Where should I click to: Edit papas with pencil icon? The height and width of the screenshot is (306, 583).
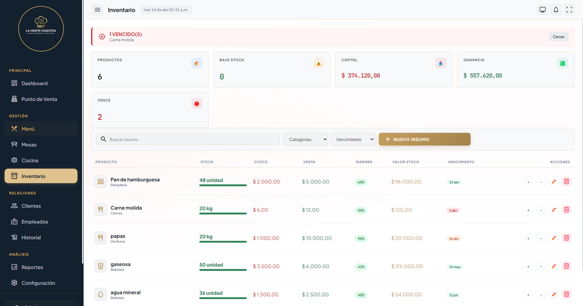click(554, 238)
